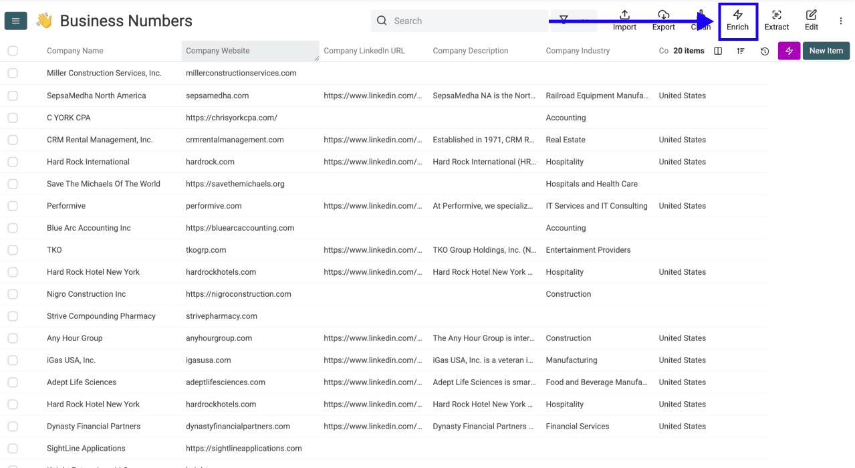Select the checkbox beside TKO
Image resolution: width=855 pixels, height=468 pixels.
tap(12, 249)
